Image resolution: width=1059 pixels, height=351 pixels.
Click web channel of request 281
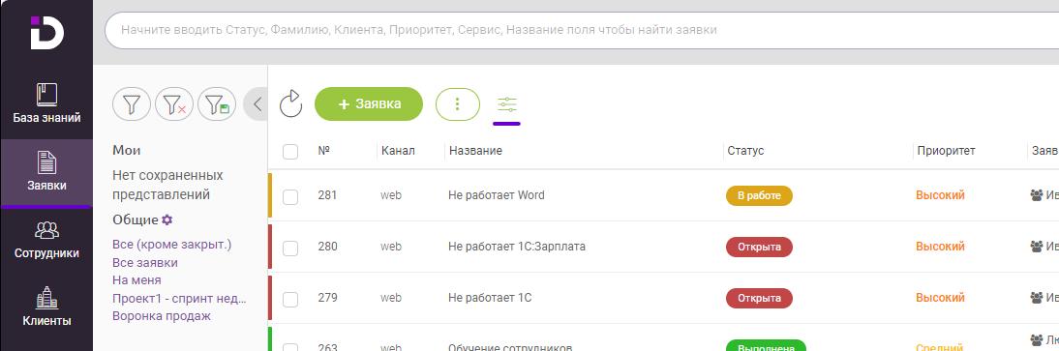391,195
